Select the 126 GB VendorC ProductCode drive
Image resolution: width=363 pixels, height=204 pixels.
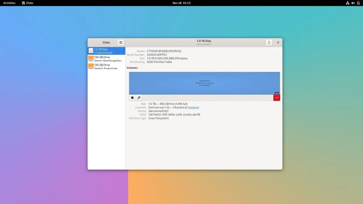coord(106,66)
